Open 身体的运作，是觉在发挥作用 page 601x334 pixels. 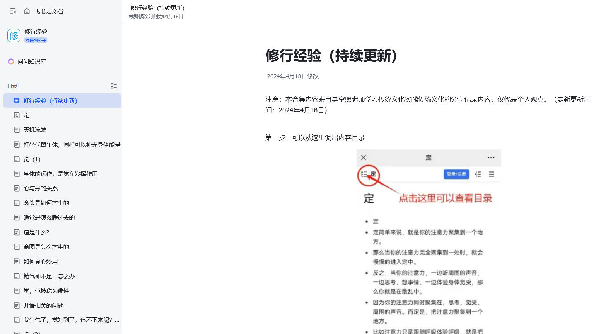(x=62, y=174)
